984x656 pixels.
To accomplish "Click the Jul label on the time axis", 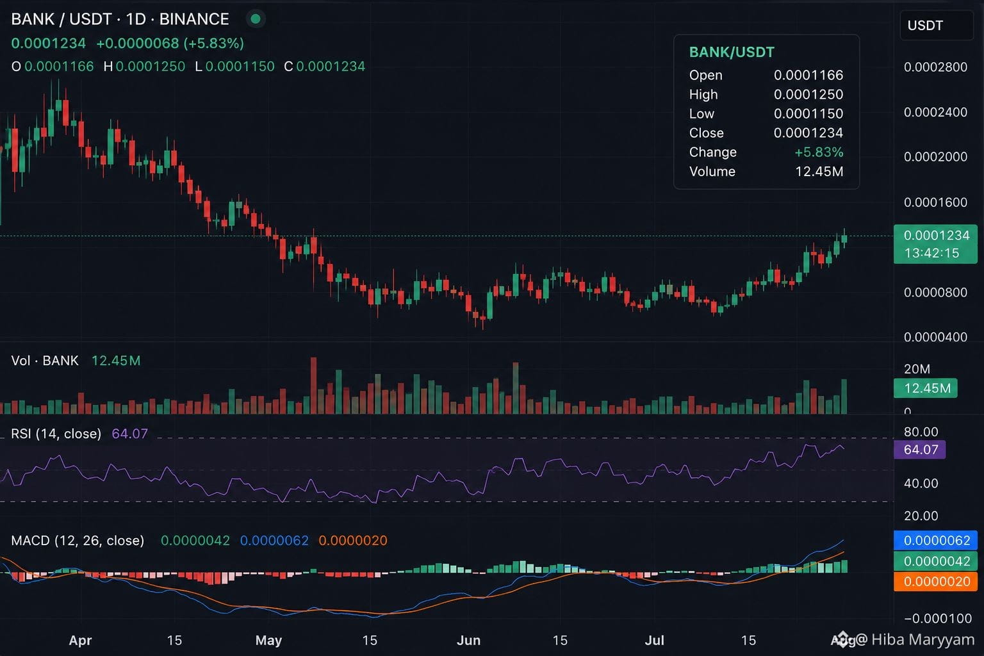I will (x=654, y=641).
